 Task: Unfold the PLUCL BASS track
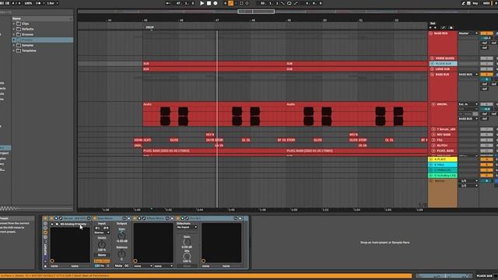click(433, 151)
